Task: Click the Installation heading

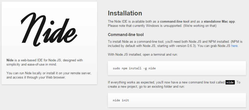Action: tap(125, 13)
